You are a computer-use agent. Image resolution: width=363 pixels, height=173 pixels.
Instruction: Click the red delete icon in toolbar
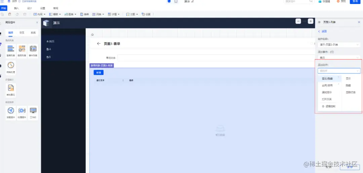click(x=10, y=14)
